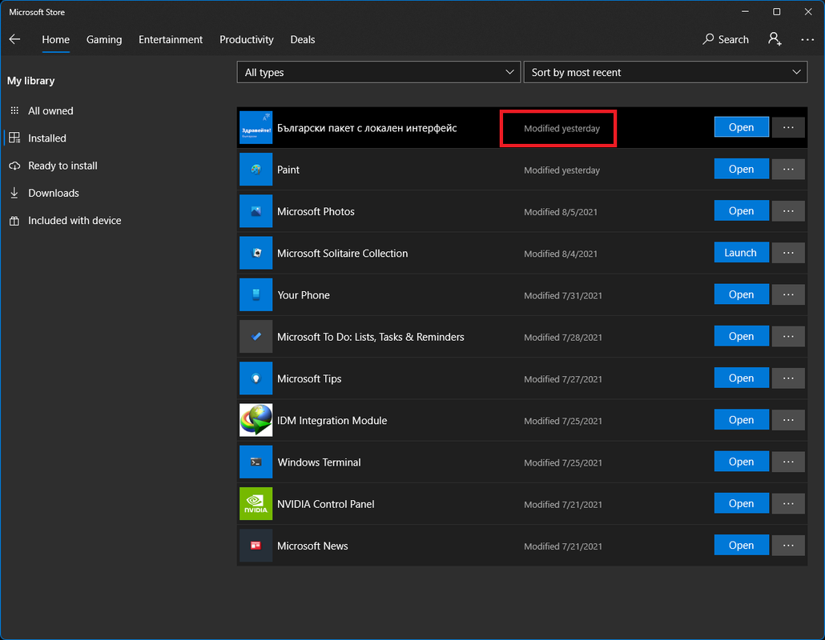
Task: Open more options for Your Phone
Action: (x=787, y=294)
